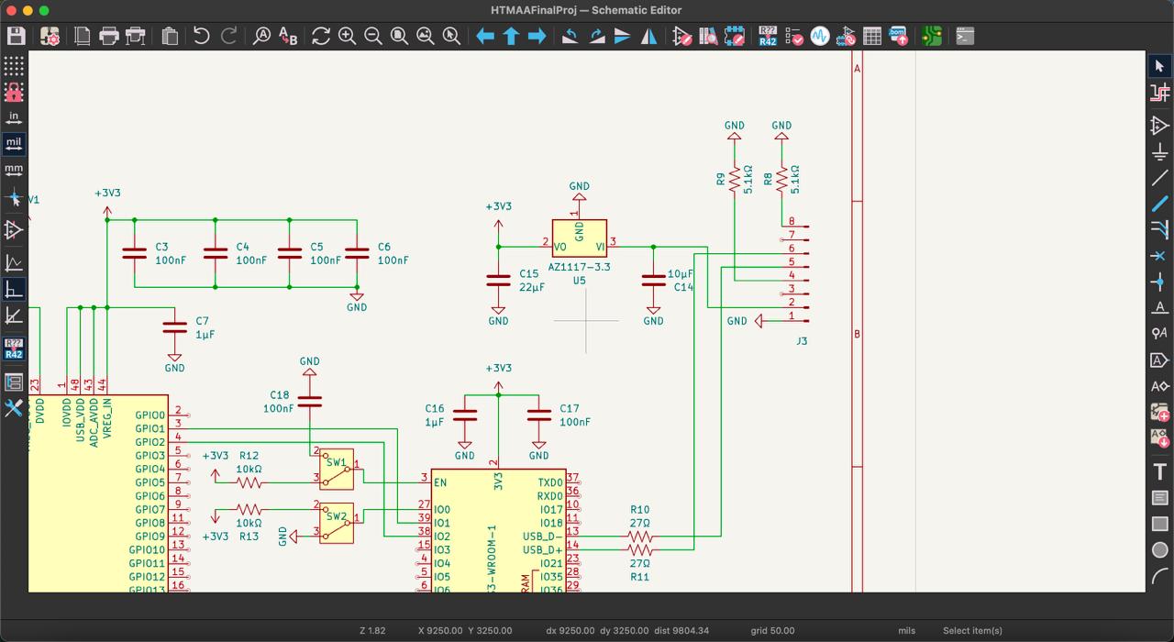
Task: Zoom to fit the schematic page
Action: click(399, 36)
